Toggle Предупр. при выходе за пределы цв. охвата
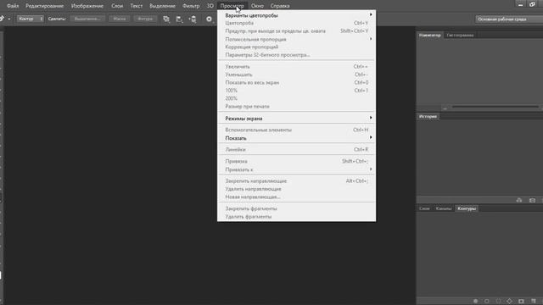 [296, 30]
